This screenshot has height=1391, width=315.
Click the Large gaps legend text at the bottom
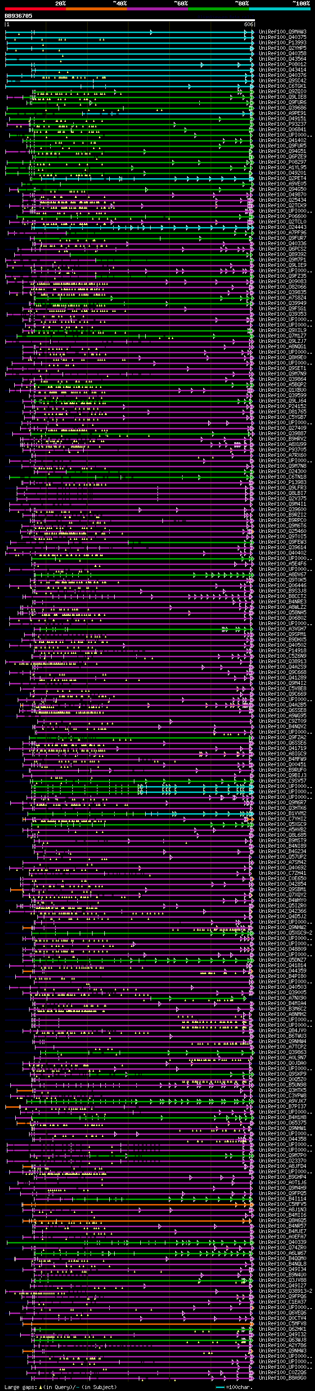pos(61,1387)
